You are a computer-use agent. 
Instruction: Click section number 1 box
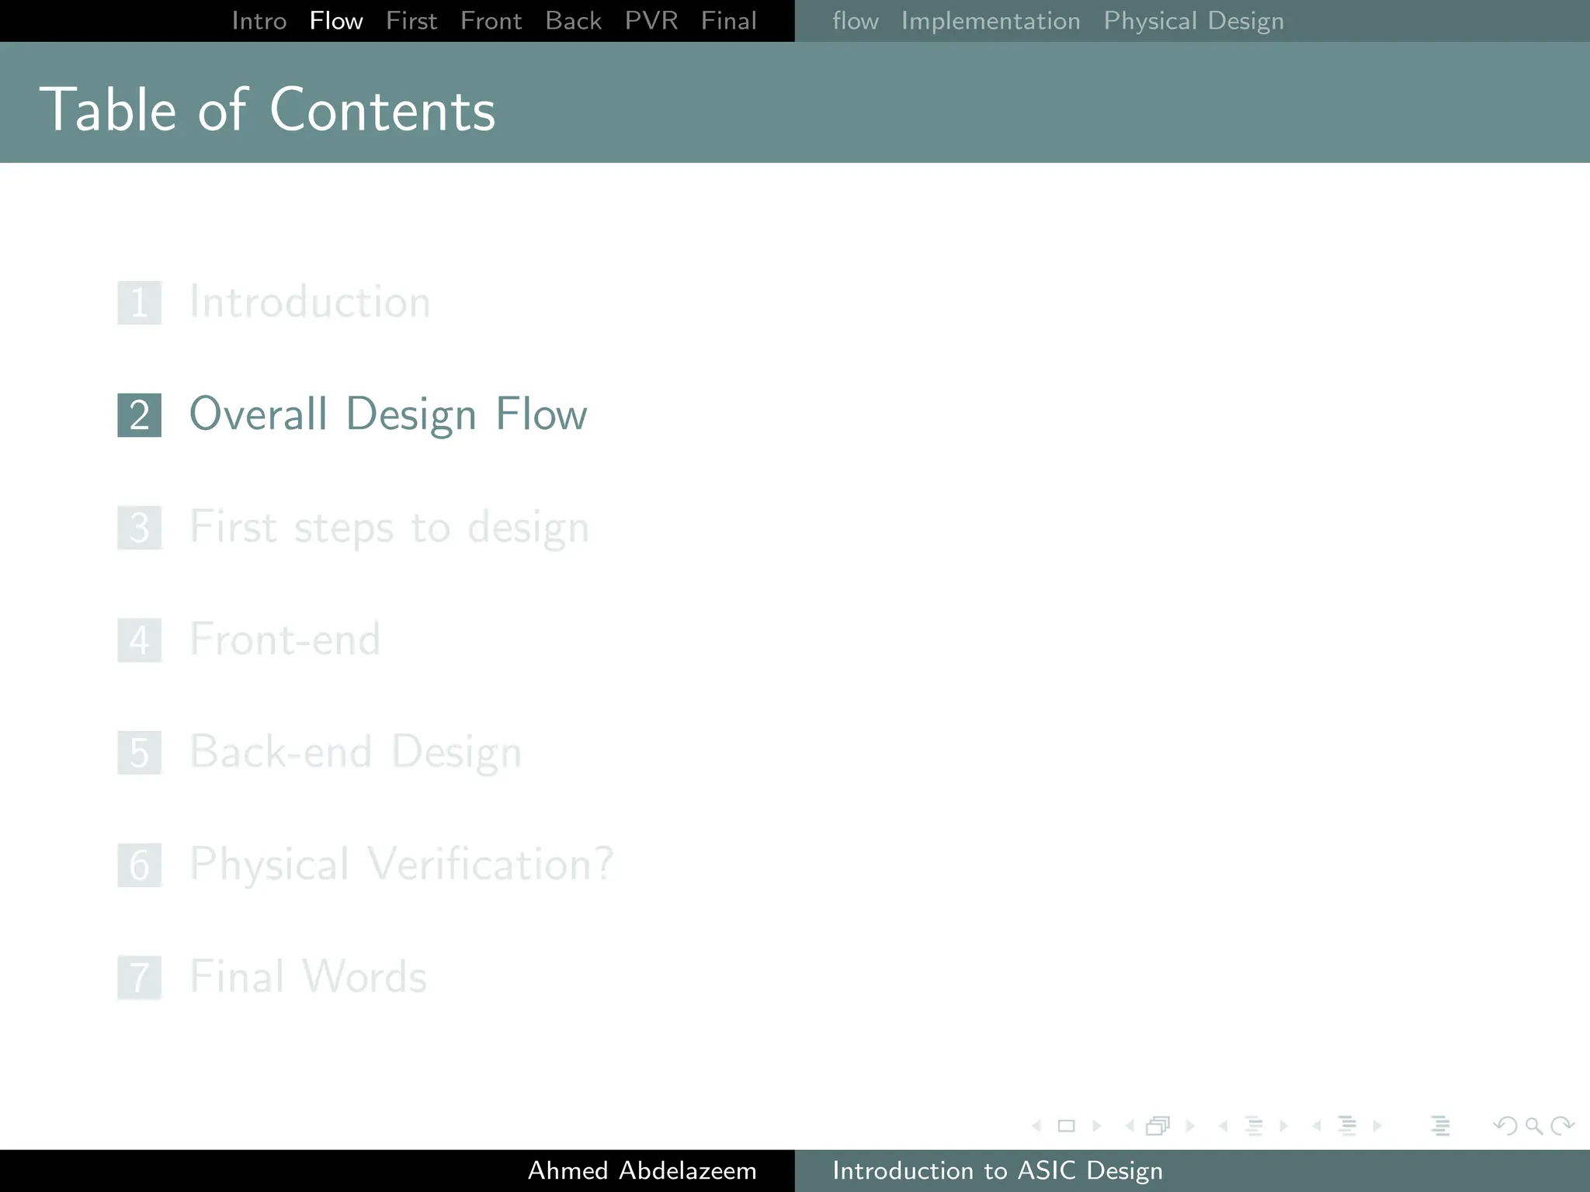140,303
